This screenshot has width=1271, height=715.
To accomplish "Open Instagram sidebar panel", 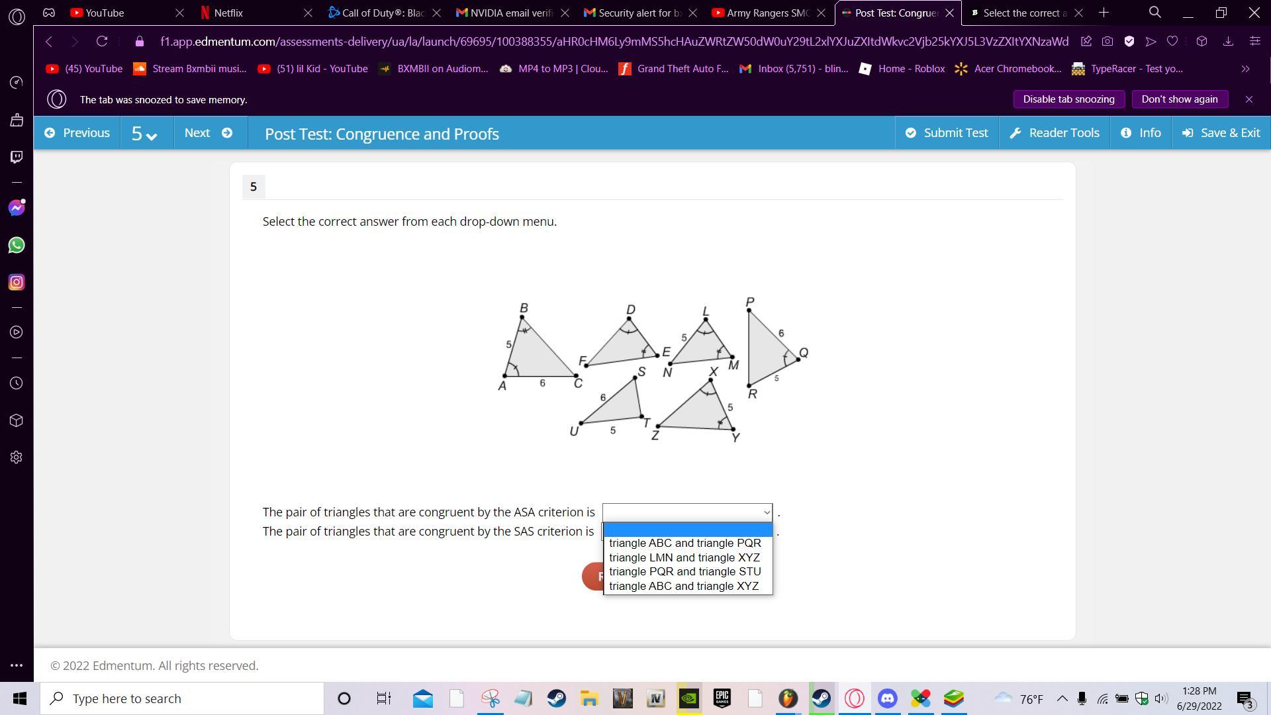I will [x=17, y=283].
